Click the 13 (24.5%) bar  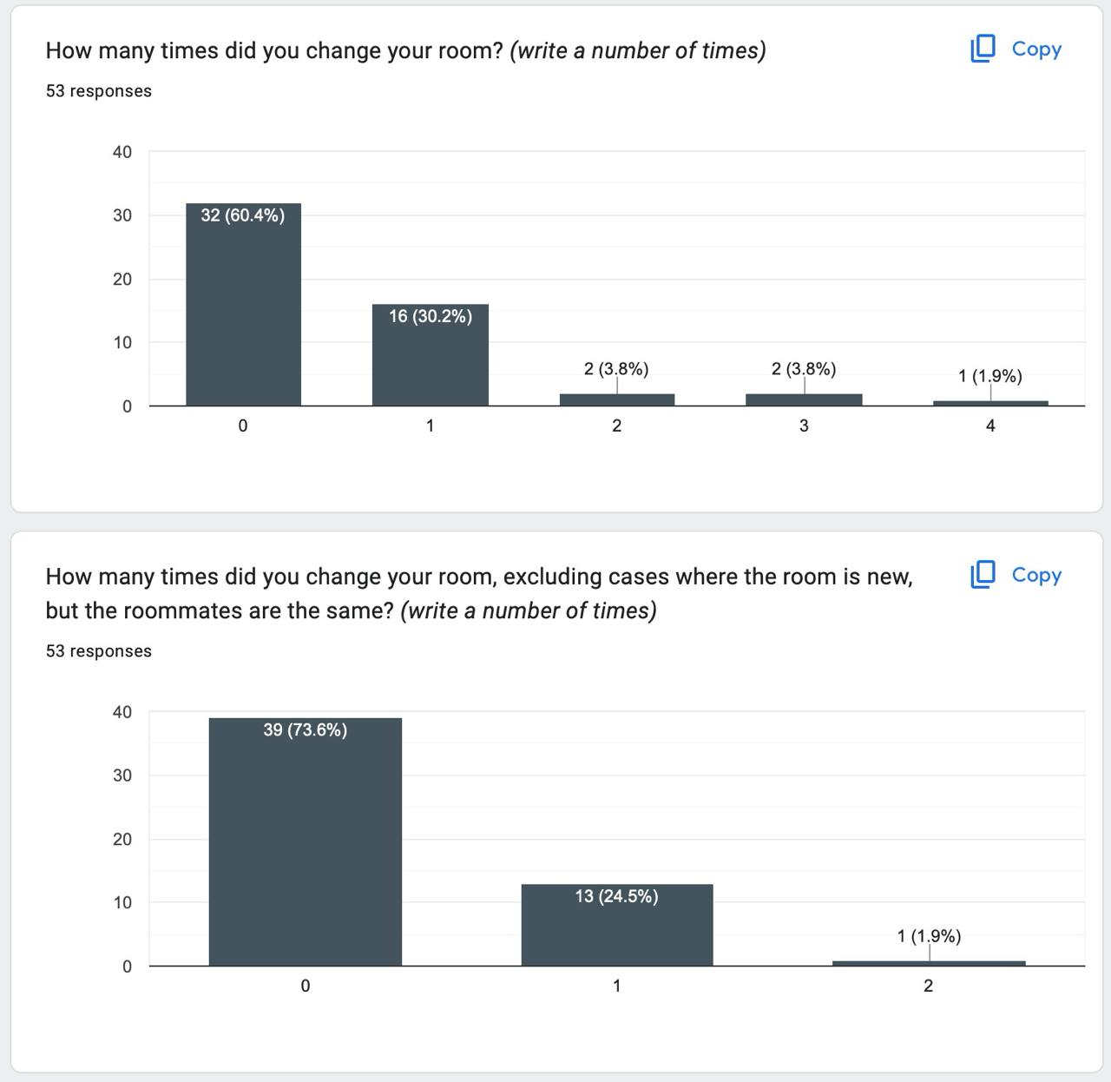(x=616, y=925)
